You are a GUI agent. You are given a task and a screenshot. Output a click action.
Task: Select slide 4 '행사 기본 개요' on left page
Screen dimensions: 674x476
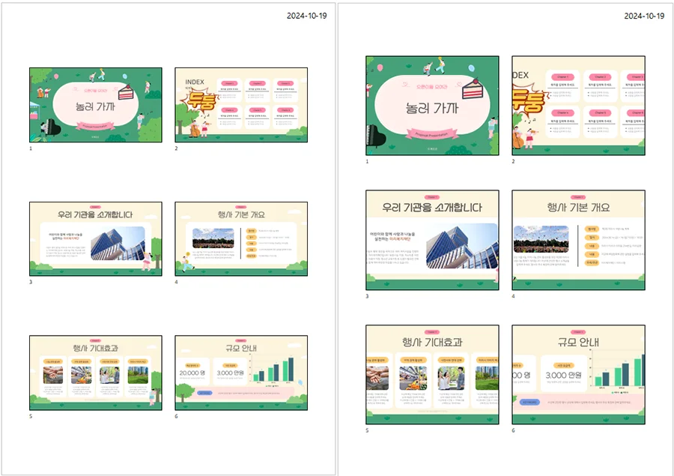point(241,239)
